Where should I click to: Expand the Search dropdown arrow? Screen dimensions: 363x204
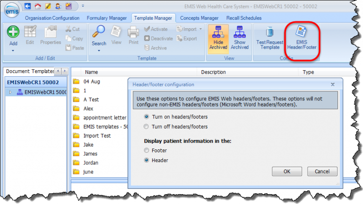99,50
